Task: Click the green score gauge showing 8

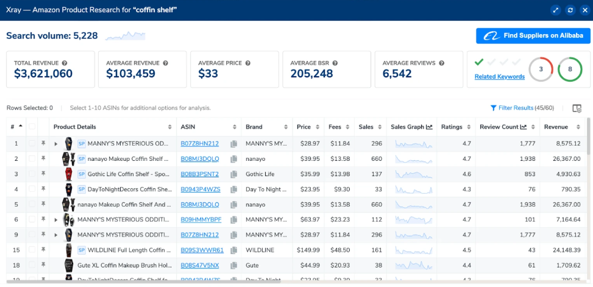Action: click(x=570, y=69)
